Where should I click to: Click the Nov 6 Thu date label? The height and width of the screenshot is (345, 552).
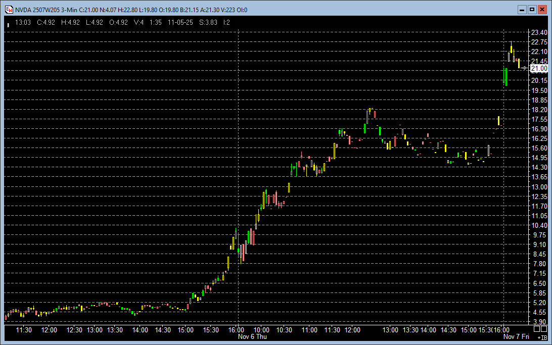click(252, 336)
